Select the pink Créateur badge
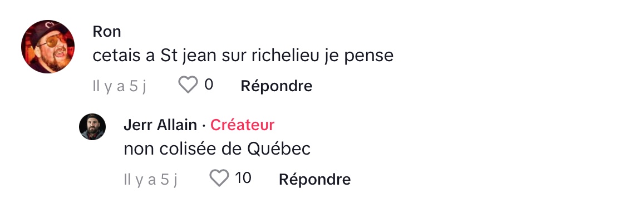The image size is (620, 208). point(243,125)
